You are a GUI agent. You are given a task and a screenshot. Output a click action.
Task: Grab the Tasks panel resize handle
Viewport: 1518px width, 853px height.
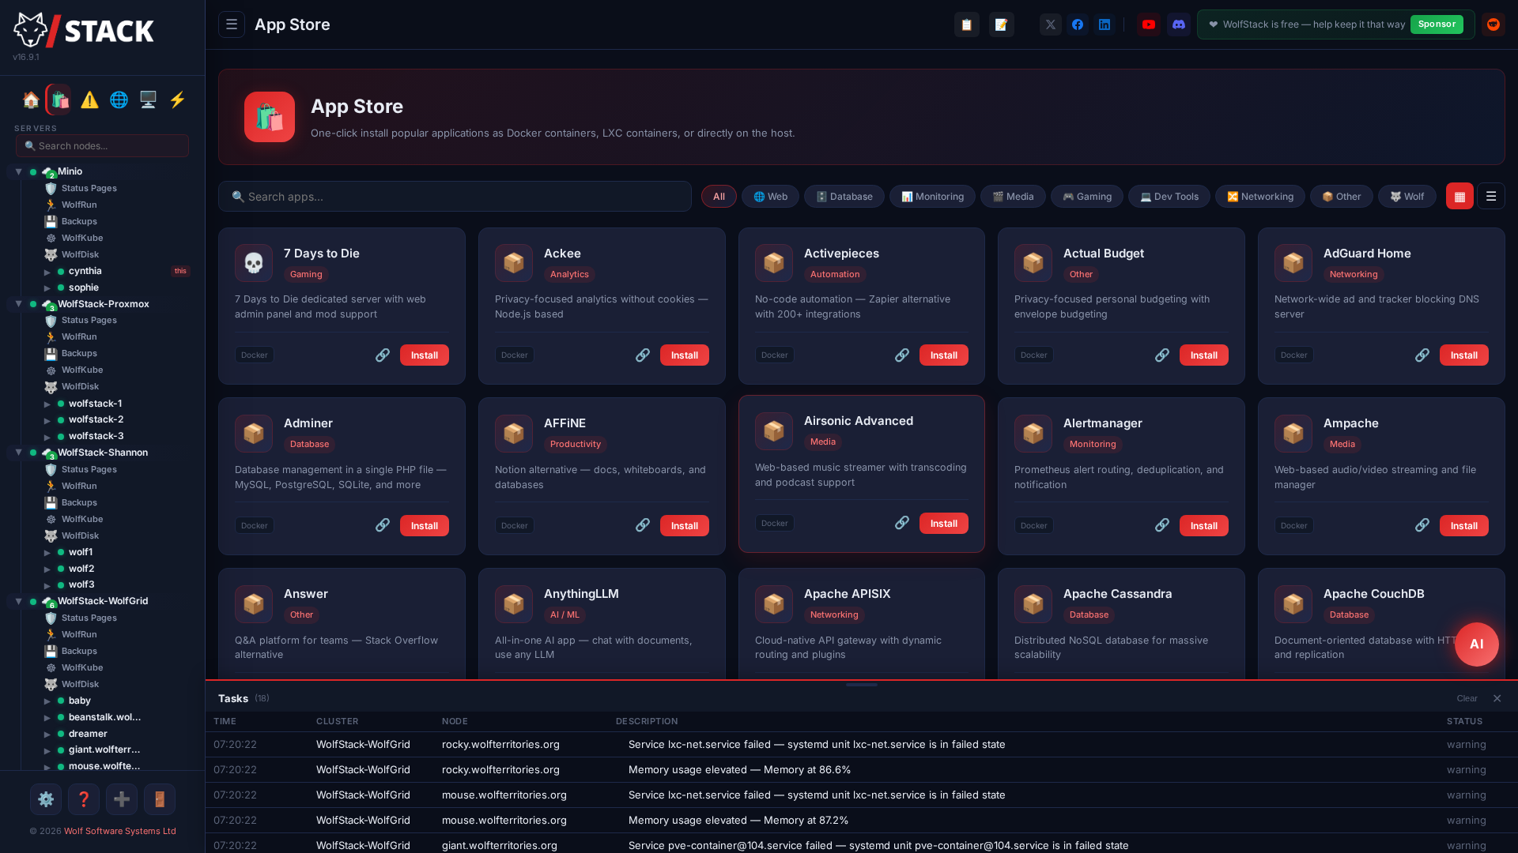862,685
